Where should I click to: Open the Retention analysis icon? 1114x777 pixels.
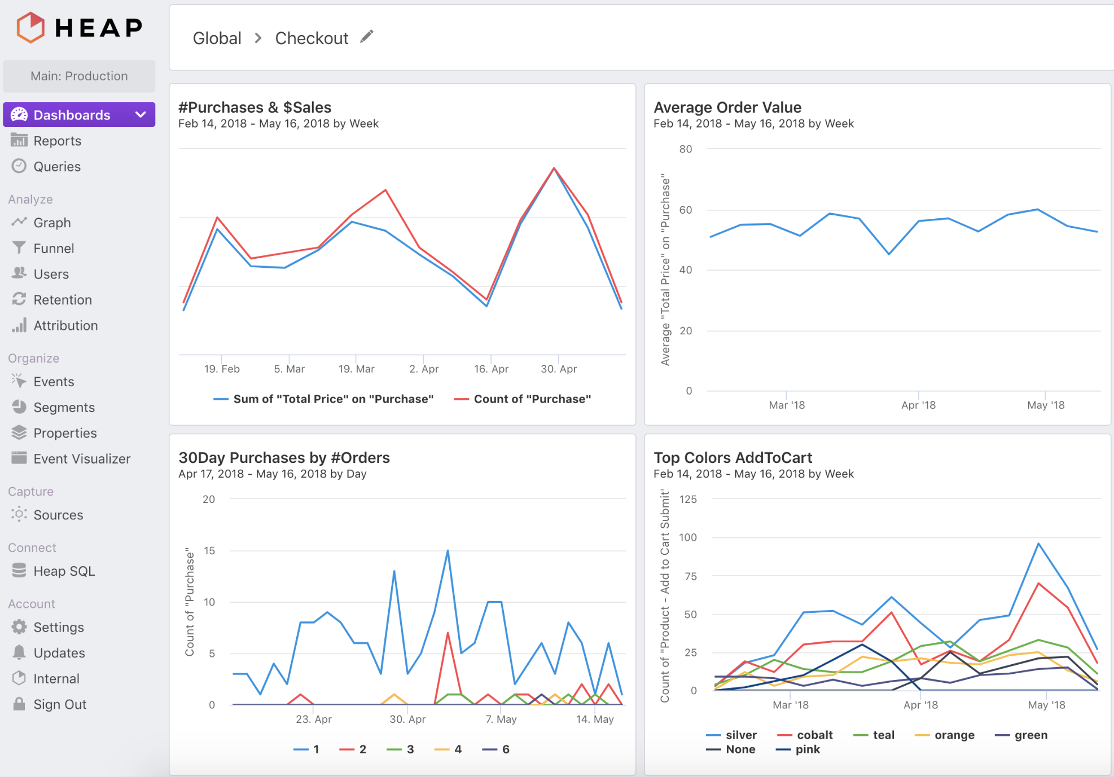point(19,299)
